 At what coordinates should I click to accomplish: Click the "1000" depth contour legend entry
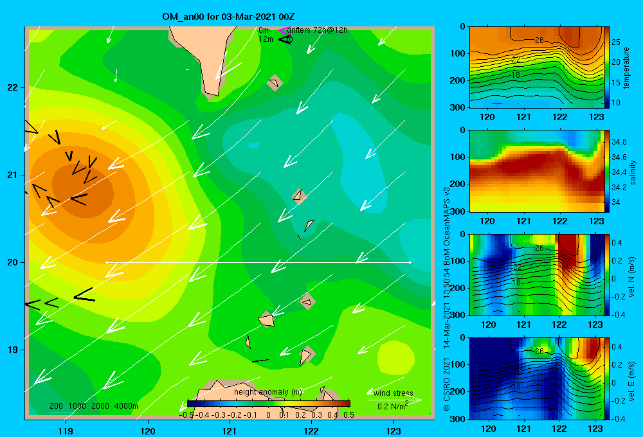coord(77,406)
